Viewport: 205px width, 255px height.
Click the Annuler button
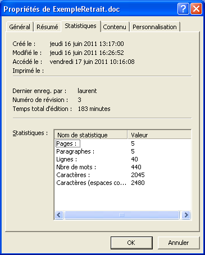[x=179, y=243]
